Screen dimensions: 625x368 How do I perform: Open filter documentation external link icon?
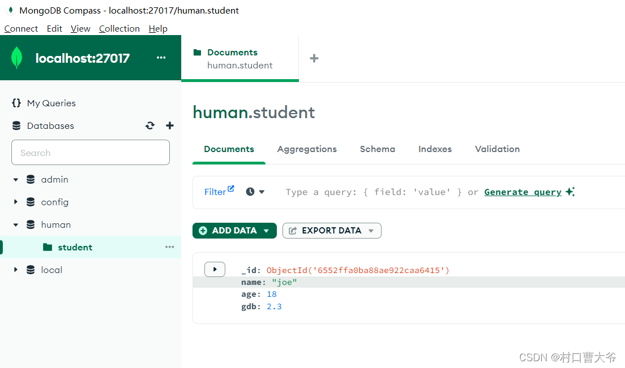tap(231, 188)
